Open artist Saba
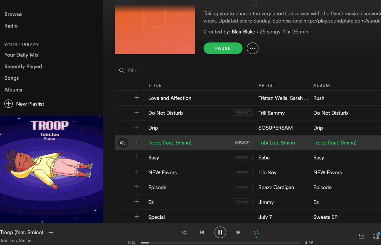Image resolution: width=381 pixels, height=245 pixels. pos(264,158)
